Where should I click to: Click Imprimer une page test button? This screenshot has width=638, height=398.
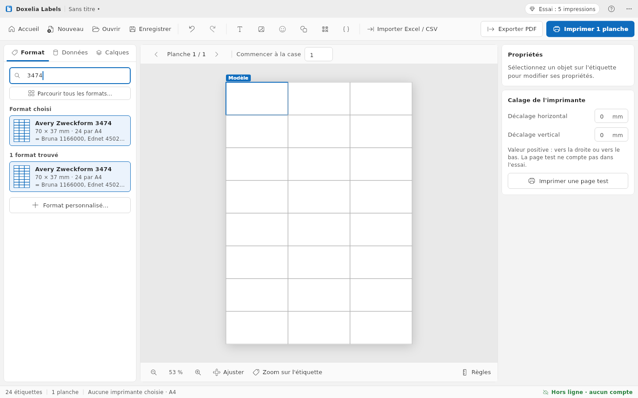[x=568, y=181]
